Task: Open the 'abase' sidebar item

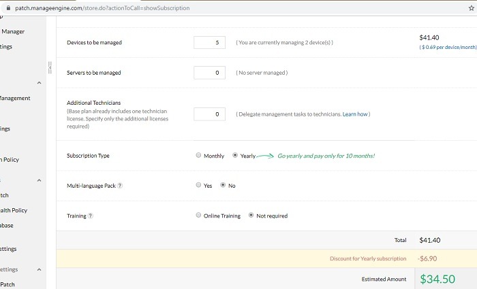Action: [x=7, y=226]
